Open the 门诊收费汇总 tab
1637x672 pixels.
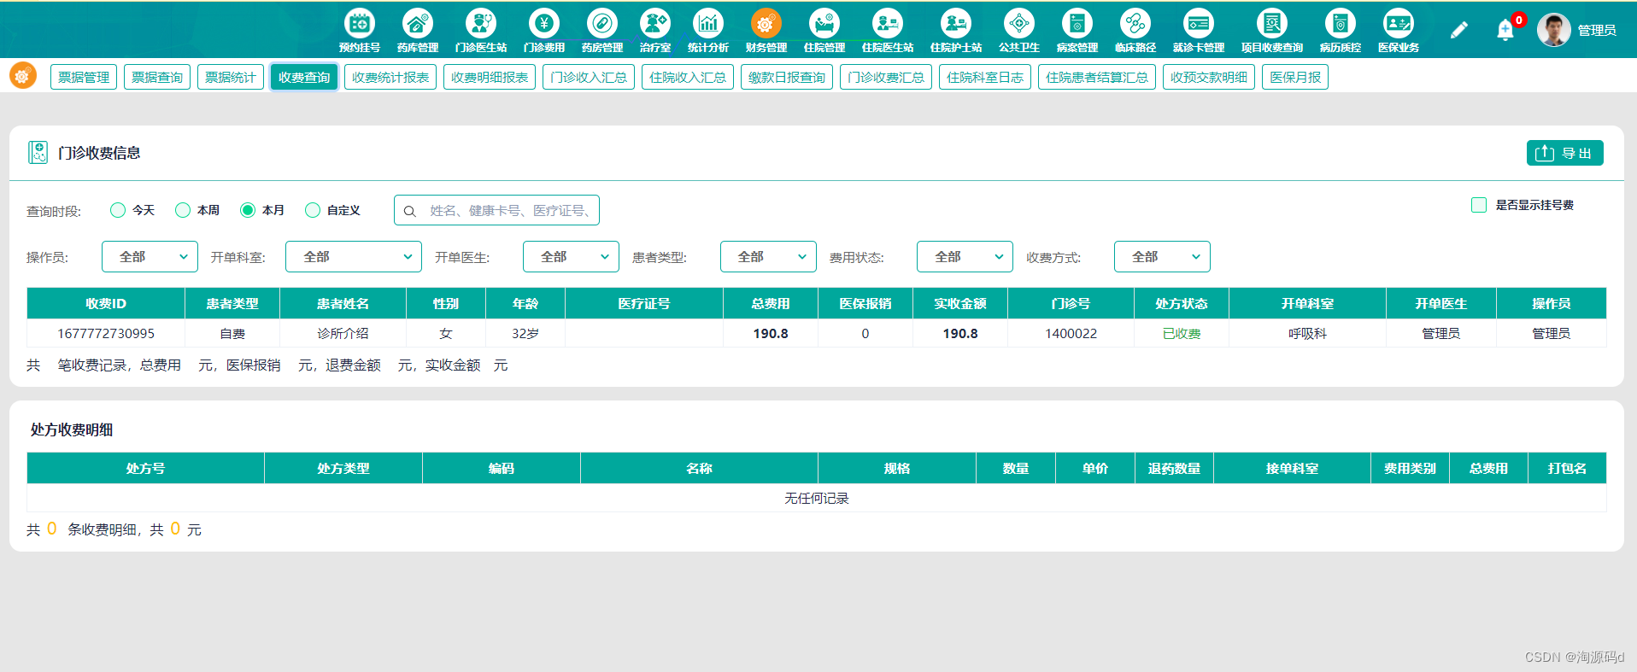coord(886,77)
